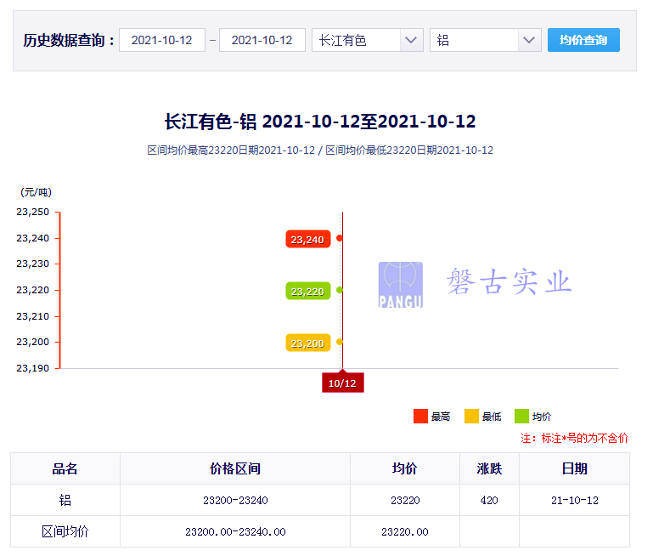The height and width of the screenshot is (556, 653).
Task: Click the green 23,220 data label
Action: point(307,291)
